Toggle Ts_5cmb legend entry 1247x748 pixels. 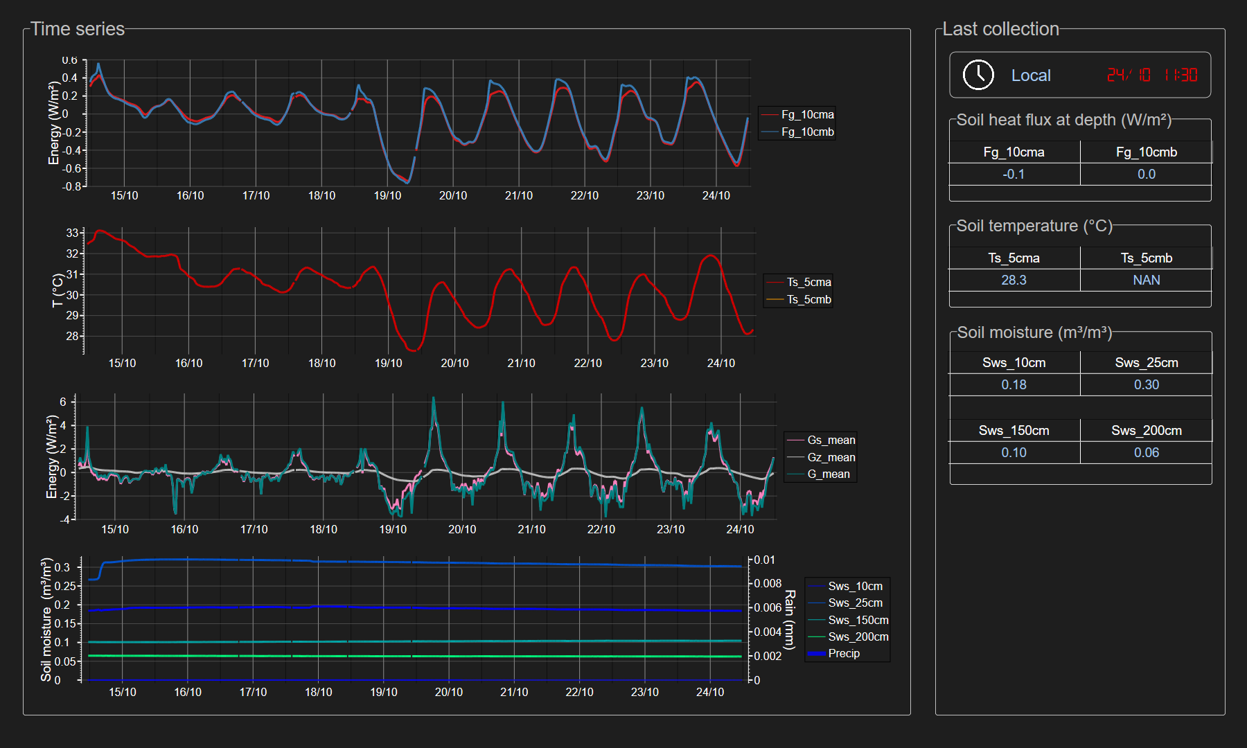point(808,300)
